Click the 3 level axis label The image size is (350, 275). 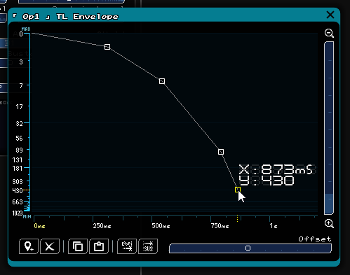coord(21,62)
